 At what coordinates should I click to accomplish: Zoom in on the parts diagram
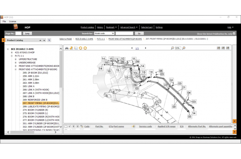tap(184, 48)
